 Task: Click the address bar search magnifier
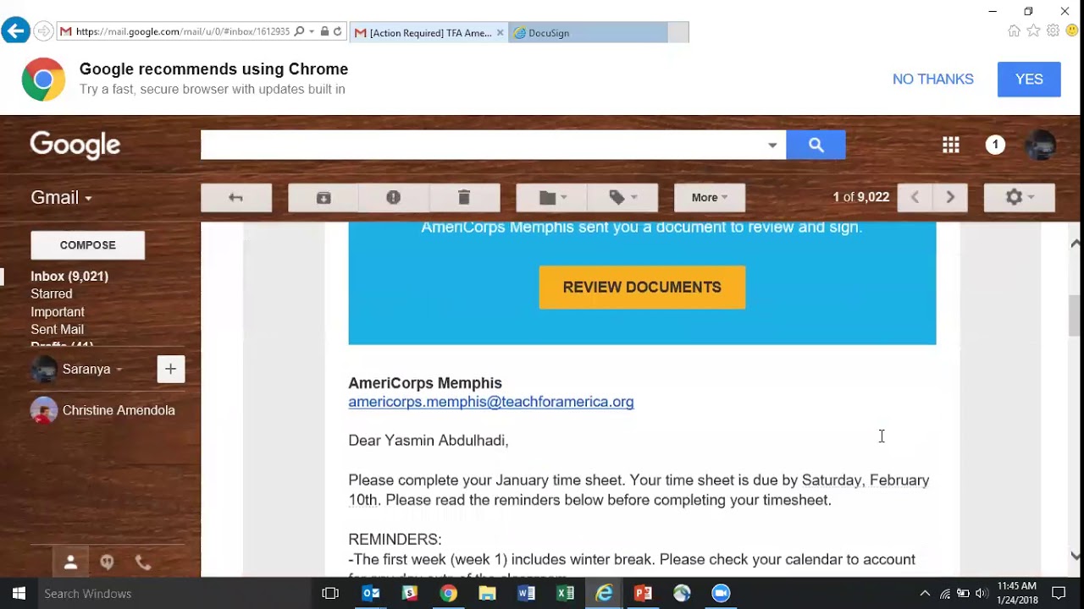pyautogui.click(x=299, y=32)
